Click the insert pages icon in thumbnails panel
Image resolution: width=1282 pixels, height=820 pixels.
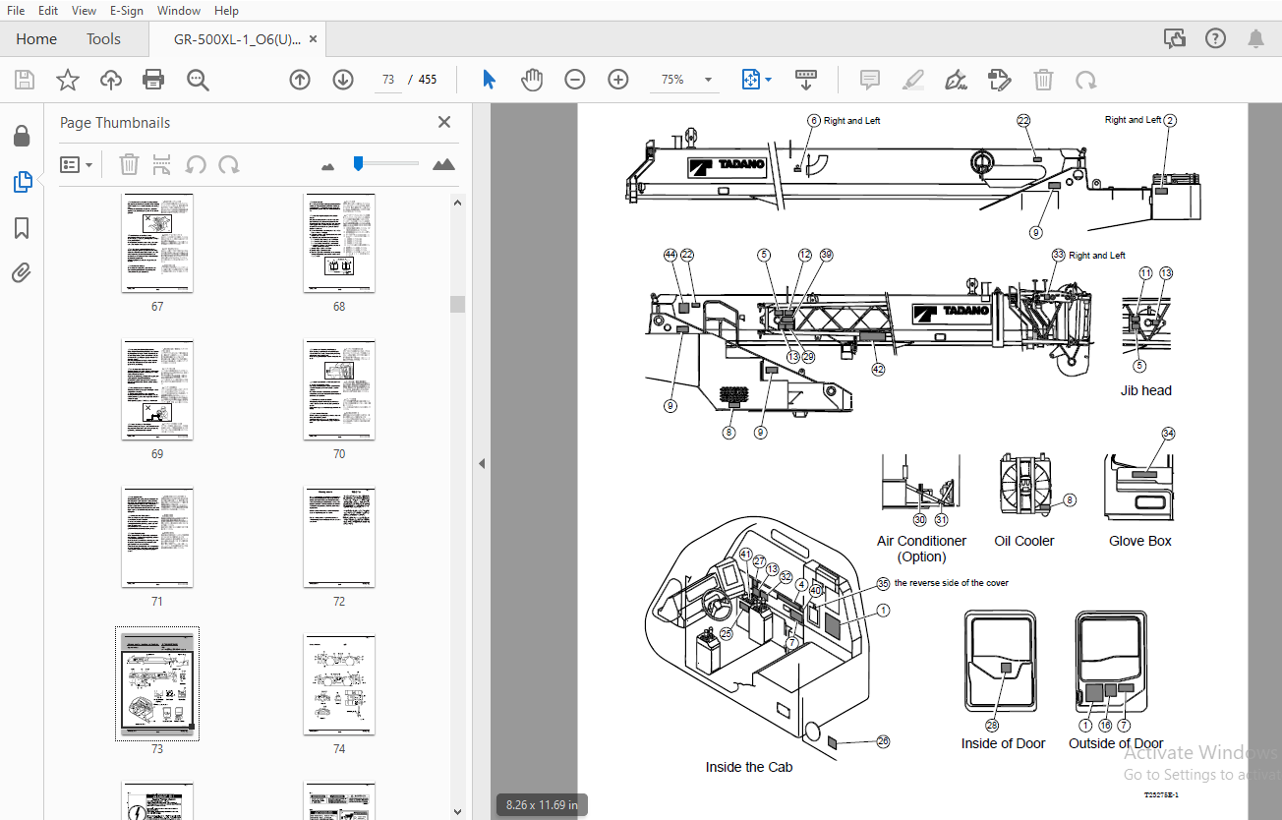tap(162, 165)
